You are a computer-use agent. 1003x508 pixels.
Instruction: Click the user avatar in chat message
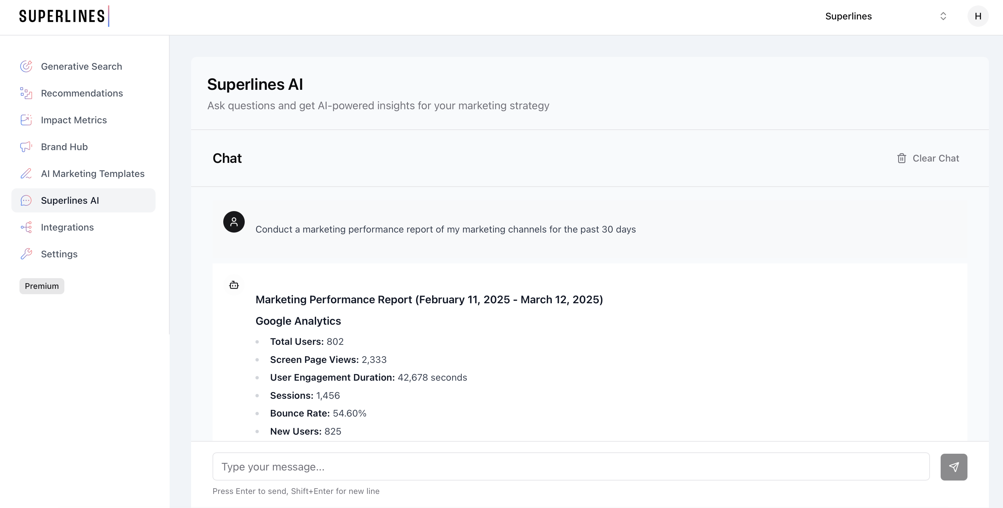click(234, 222)
